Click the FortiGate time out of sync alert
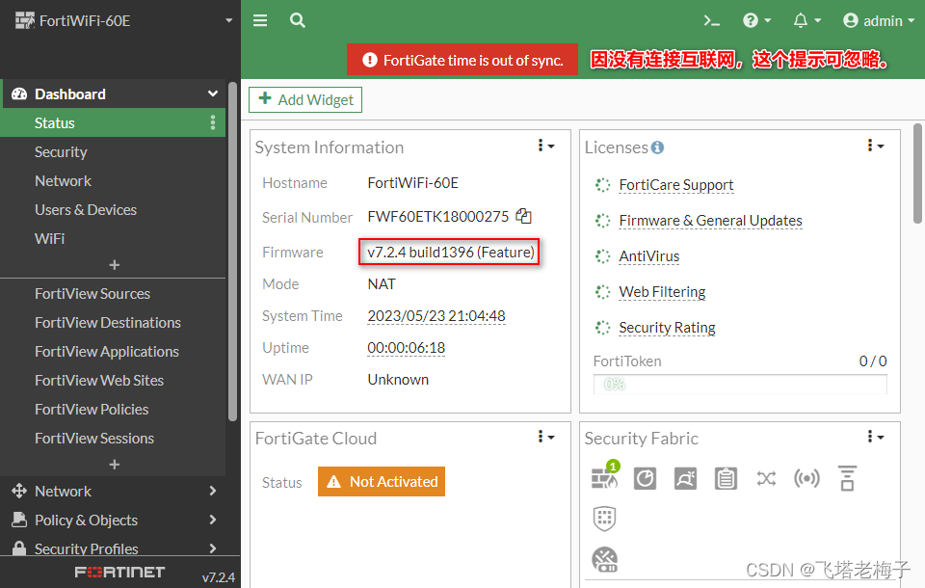Viewport: 925px width, 588px height. 462,60
